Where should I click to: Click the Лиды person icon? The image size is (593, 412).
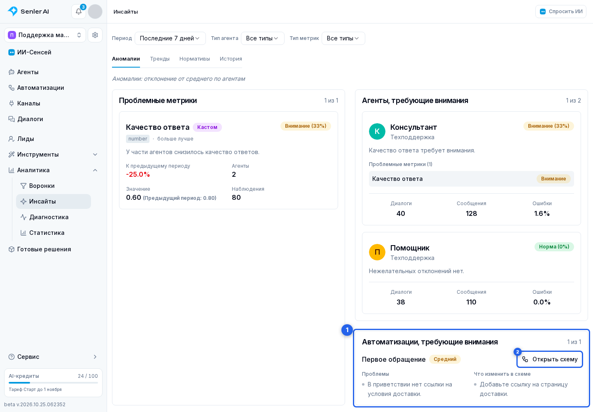12,139
